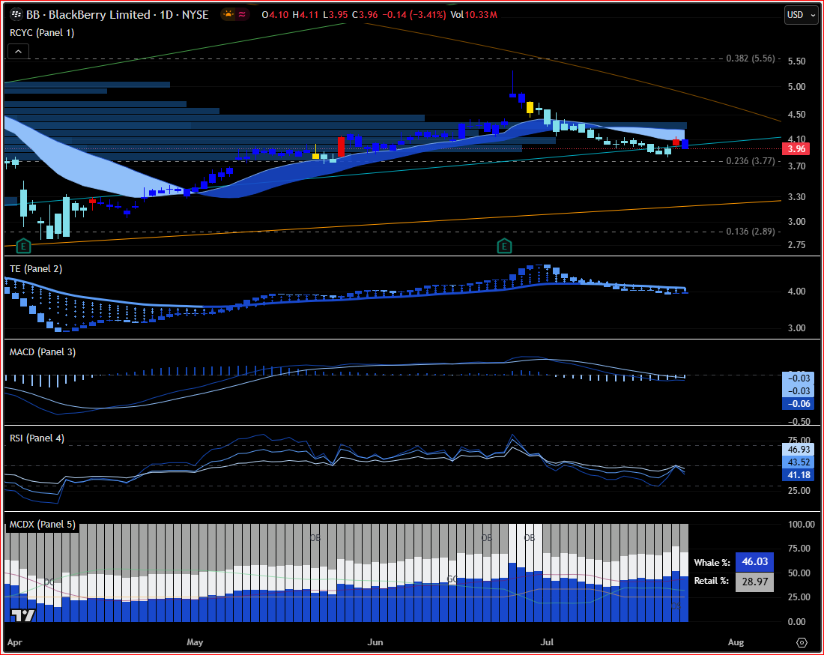The image size is (824, 655).
Task: Click the latest blue candle on the chart
Action: 685,144
